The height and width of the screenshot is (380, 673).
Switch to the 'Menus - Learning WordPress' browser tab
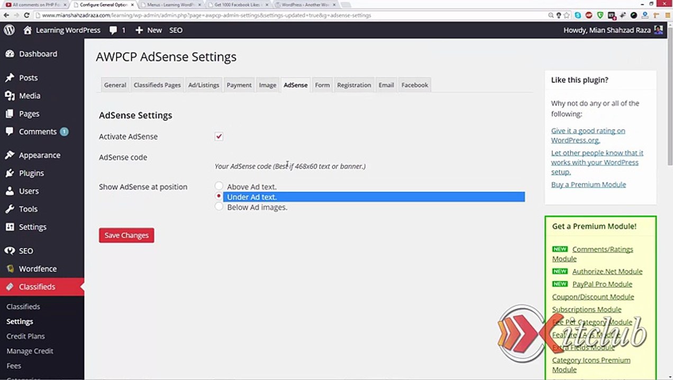click(170, 5)
